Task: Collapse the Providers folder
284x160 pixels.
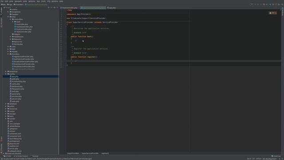Action: tap(8, 54)
